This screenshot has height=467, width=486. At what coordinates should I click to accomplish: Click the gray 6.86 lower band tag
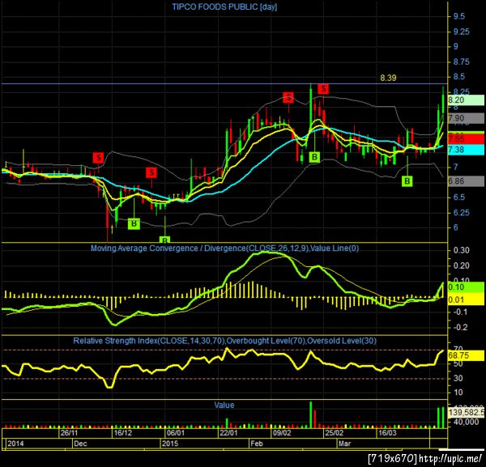point(466,181)
